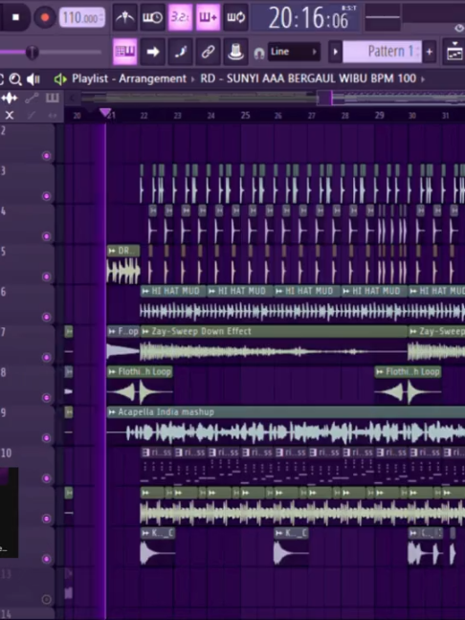Mute track 6 hi hat track
Image resolution: width=465 pixels, height=620 pixels.
47,317
